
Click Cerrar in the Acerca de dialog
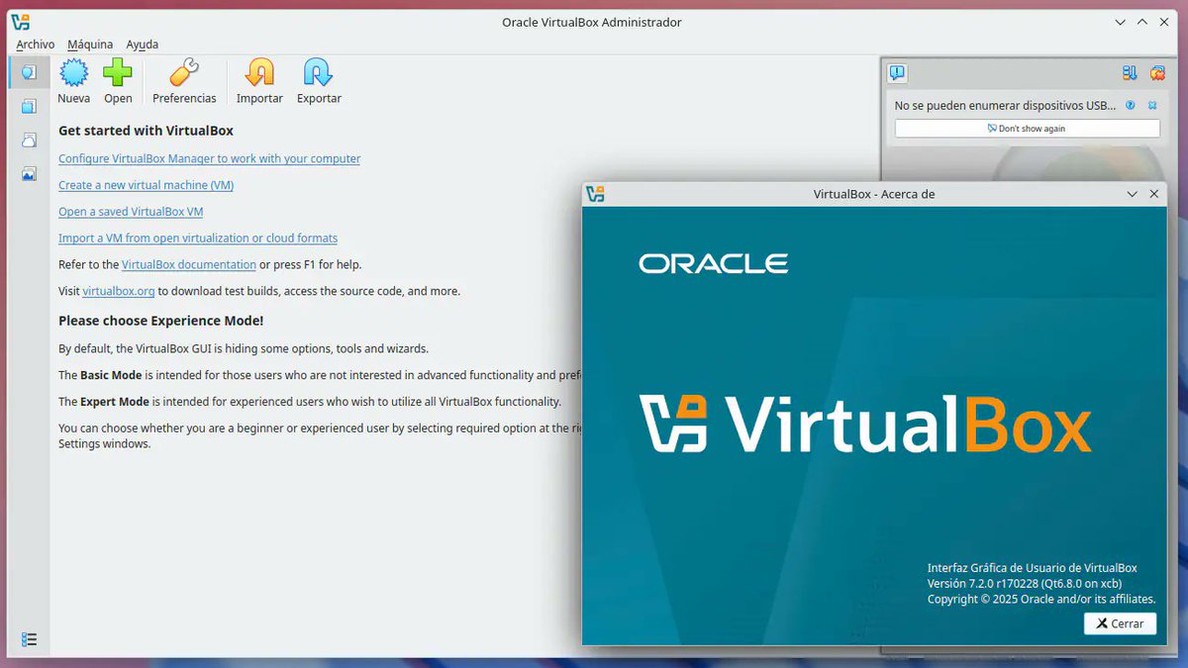(x=1120, y=623)
